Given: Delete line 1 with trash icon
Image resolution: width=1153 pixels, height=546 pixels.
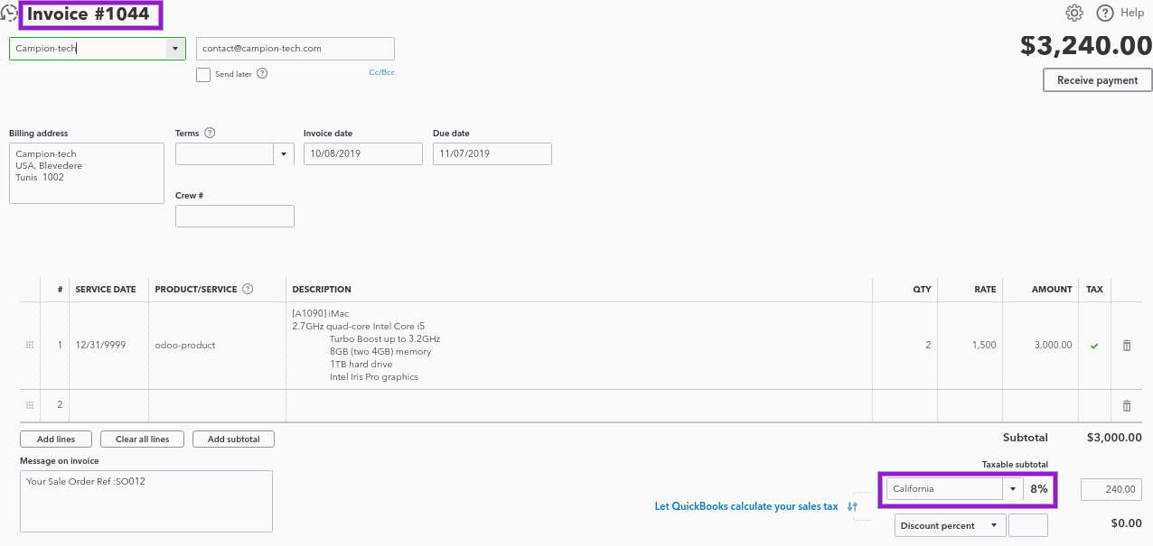Looking at the screenshot, I should [x=1126, y=345].
